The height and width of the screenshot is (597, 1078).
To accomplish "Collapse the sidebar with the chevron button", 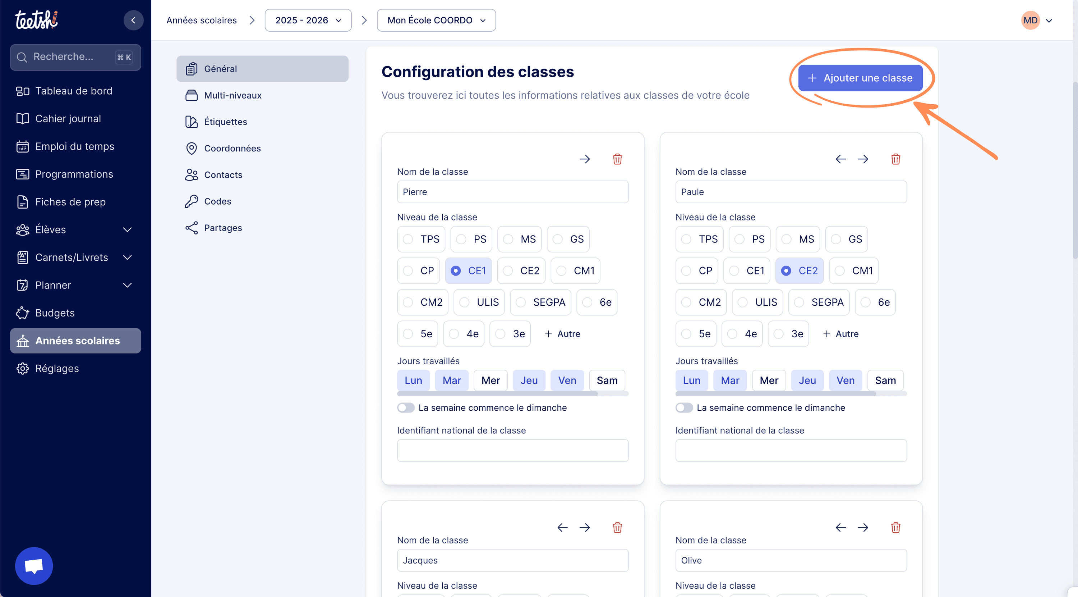I will [x=133, y=20].
